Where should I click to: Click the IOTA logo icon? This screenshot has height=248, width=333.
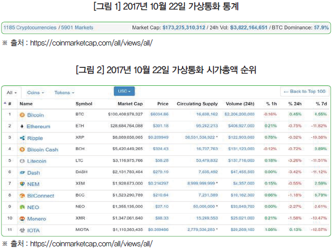click(x=22, y=230)
